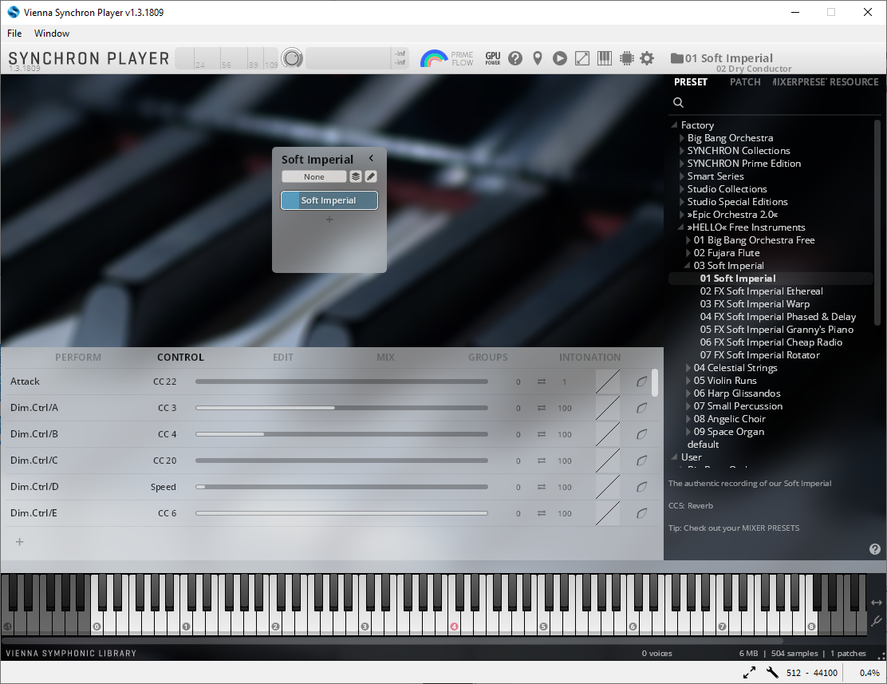This screenshot has height=684, width=887.
Task: Click the location pin icon
Action: pos(538,58)
